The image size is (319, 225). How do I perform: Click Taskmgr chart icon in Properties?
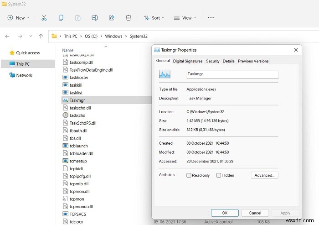tap(165, 74)
